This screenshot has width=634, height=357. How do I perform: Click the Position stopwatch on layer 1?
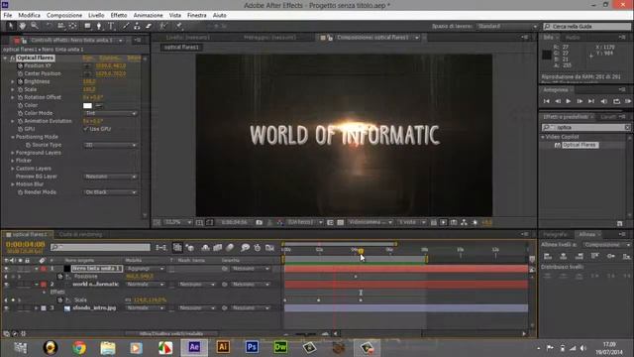point(60,277)
